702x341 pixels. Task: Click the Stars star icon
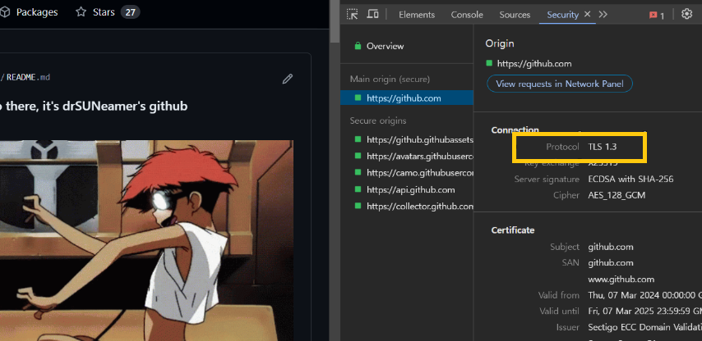(x=81, y=12)
